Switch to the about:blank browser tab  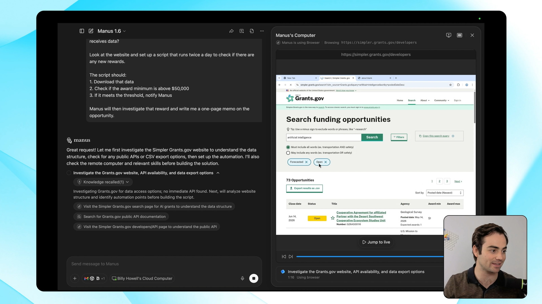click(x=375, y=78)
